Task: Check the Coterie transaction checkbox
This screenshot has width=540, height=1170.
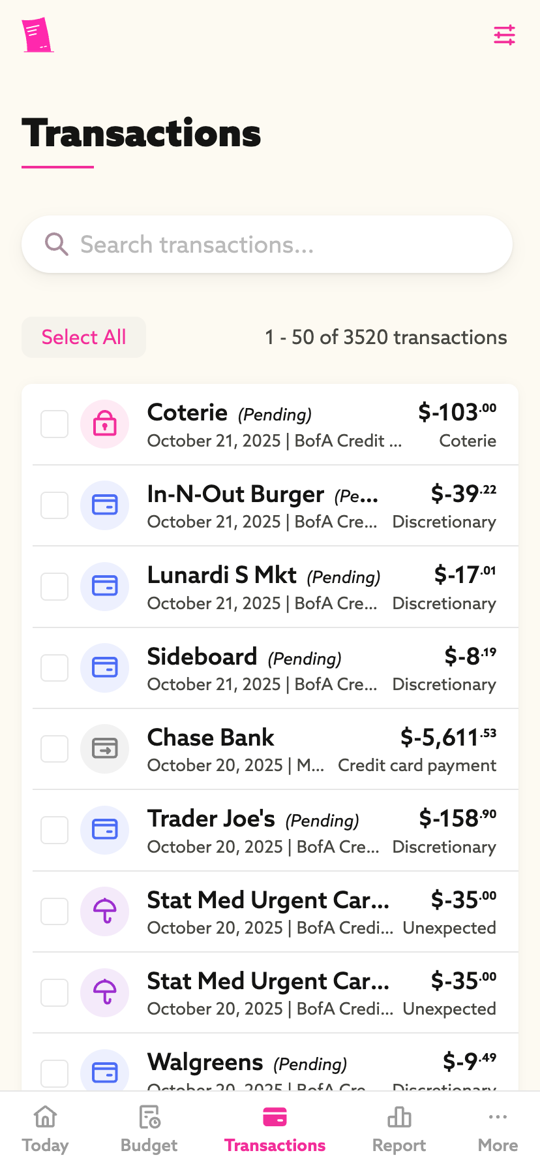Action: tap(55, 424)
